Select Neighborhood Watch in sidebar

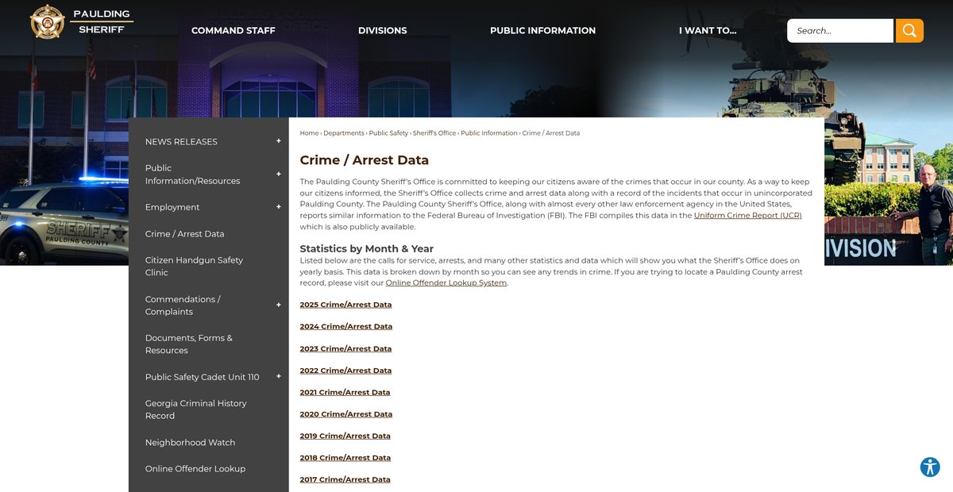click(190, 443)
